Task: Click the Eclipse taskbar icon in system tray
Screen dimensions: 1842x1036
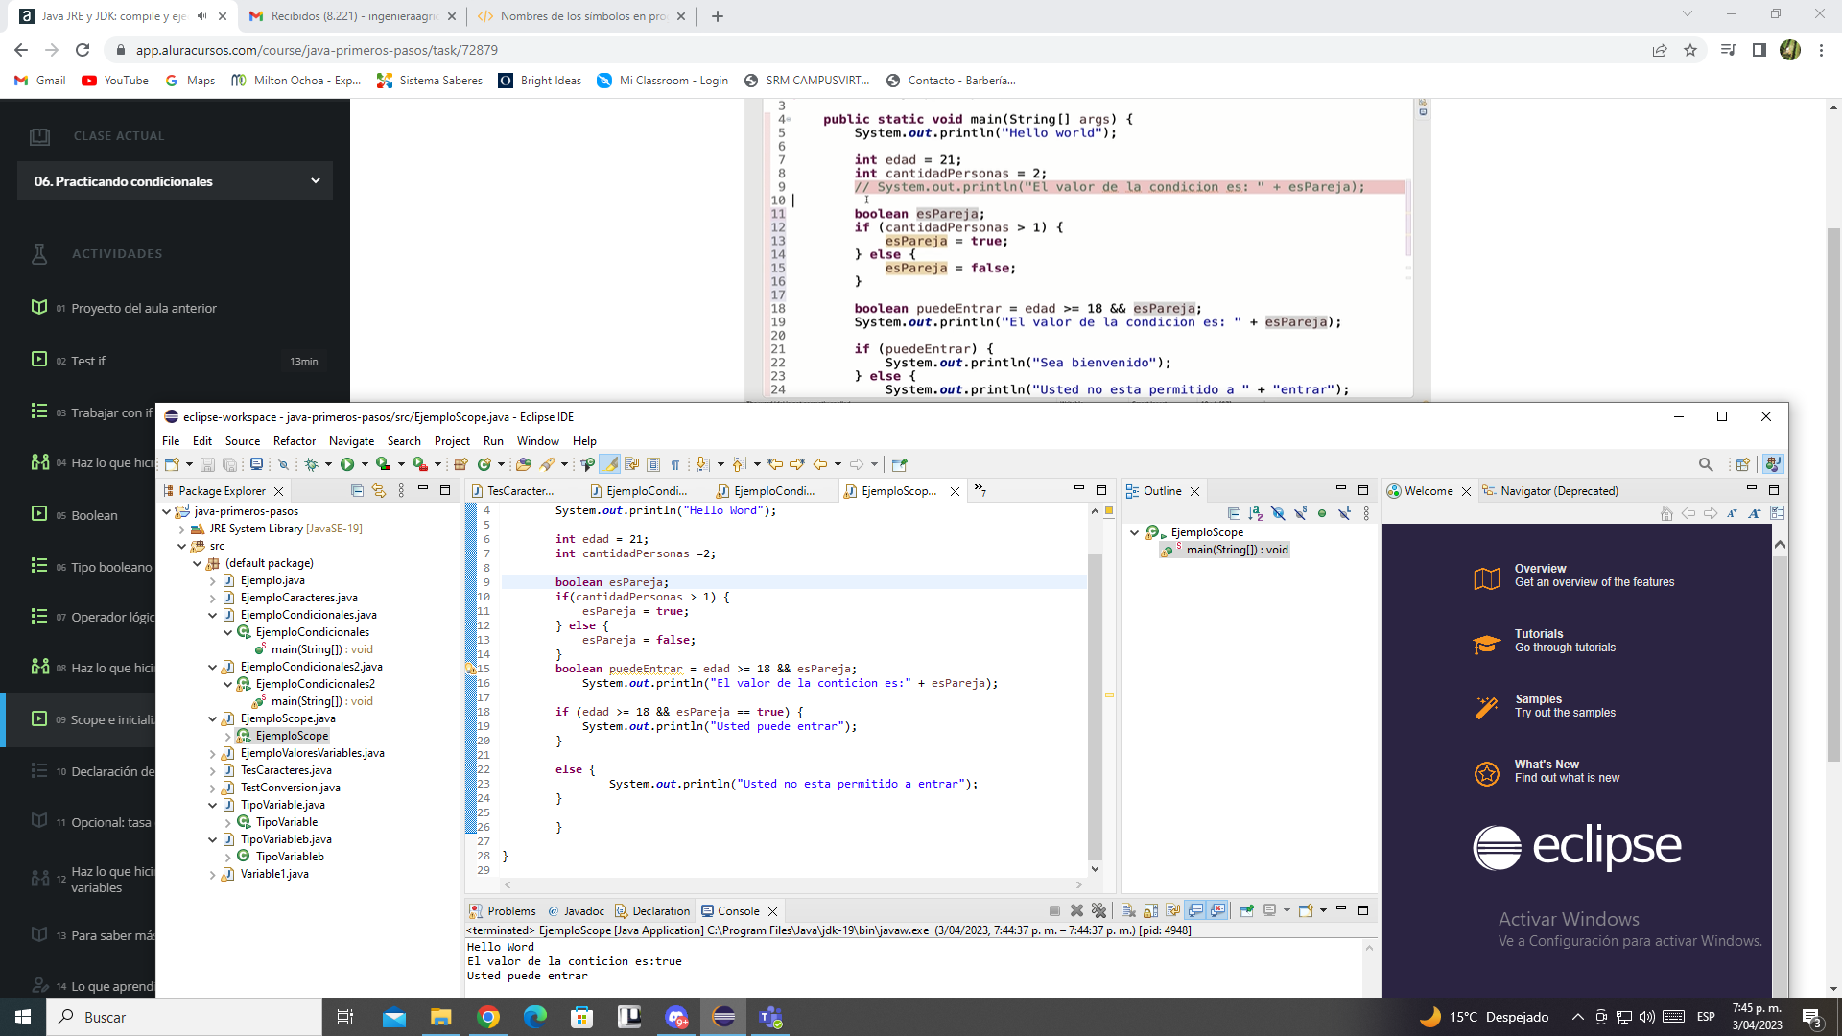Action: click(x=722, y=1016)
